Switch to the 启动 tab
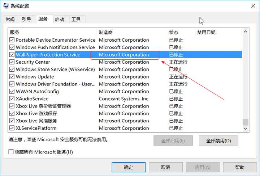 [x=60, y=20]
